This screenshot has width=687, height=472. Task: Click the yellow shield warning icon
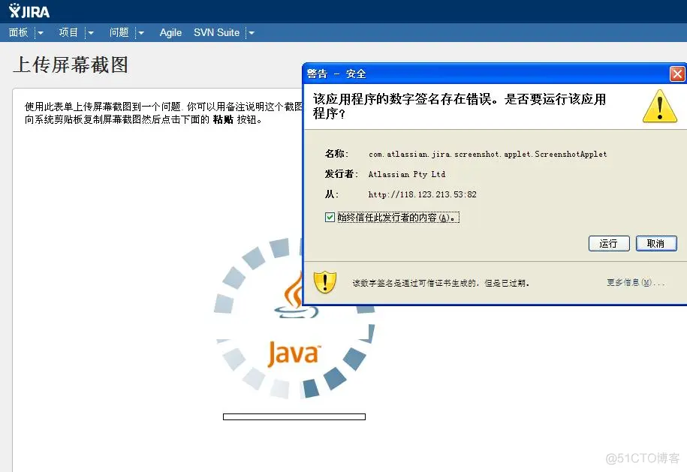[x=325, y=282]
